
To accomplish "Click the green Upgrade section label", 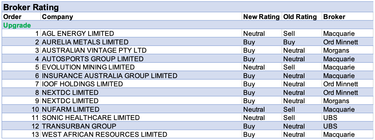I will point(17,25).
